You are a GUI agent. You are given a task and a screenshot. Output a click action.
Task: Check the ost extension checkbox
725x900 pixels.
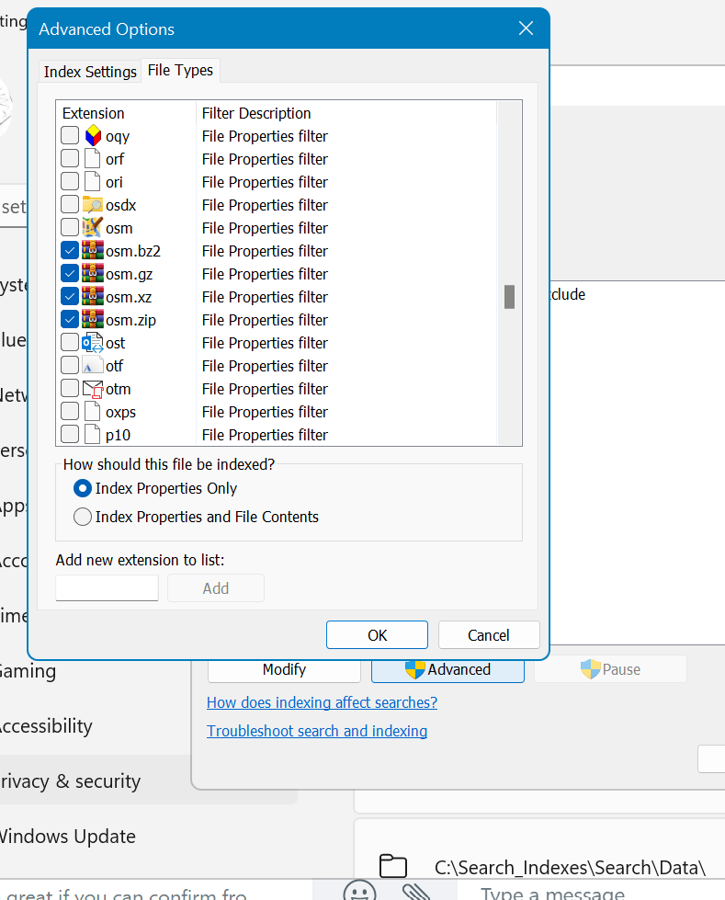[x=70, y=342]
